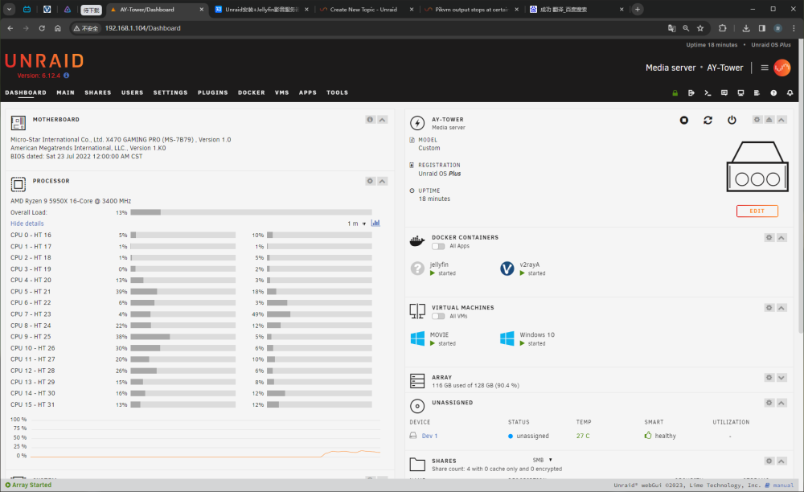
Task: Collapse the Motherboard tile
Action: (383, 120)
